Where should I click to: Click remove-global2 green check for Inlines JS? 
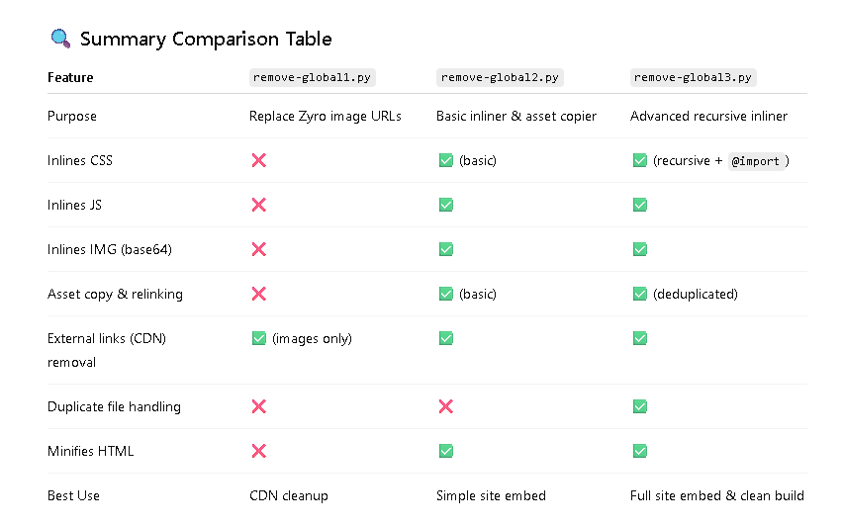445,205
